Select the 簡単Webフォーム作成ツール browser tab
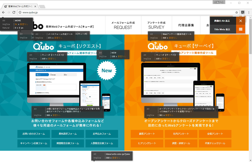This screenshot has height=162, width=252. tap(20, 6)
